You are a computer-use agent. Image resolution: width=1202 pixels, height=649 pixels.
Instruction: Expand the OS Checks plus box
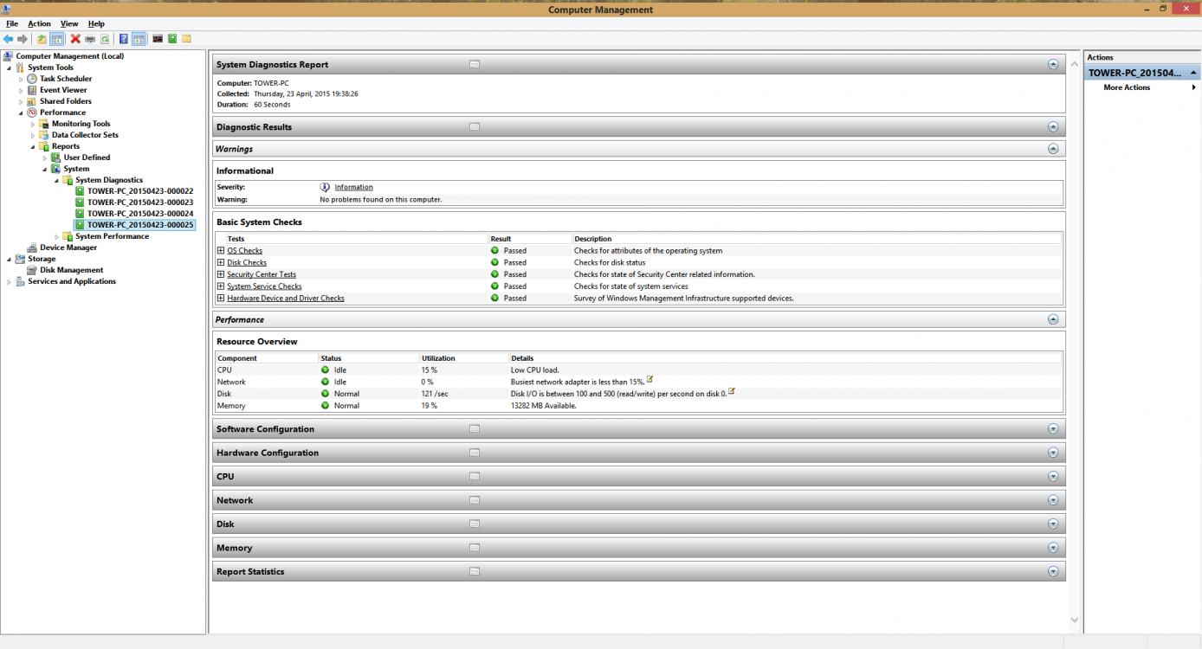pyautogui.click(x=221, y=251)
